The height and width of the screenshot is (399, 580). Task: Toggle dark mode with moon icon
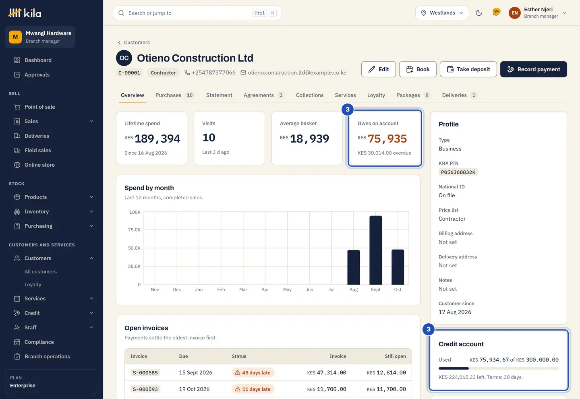(479, 13)
